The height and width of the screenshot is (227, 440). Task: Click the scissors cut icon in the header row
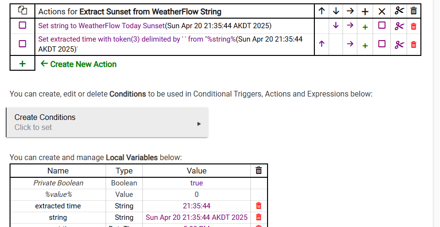click(x=399, y=11)
